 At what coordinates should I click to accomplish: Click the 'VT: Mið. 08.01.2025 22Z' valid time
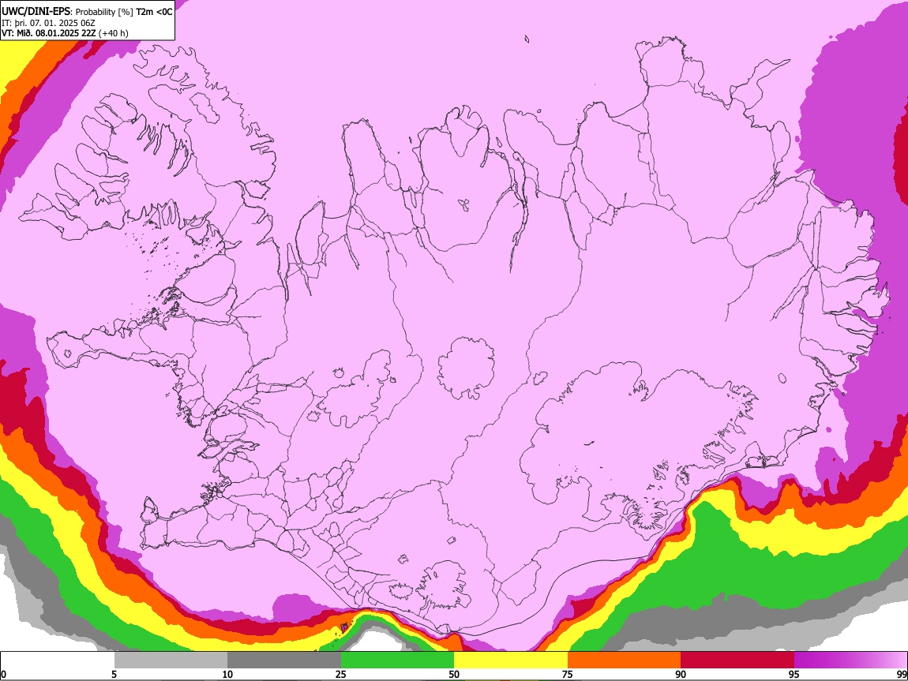(x=49, y=33)
